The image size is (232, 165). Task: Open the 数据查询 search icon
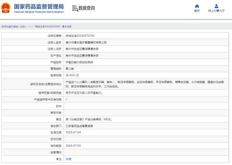click(x=75, y=8)
